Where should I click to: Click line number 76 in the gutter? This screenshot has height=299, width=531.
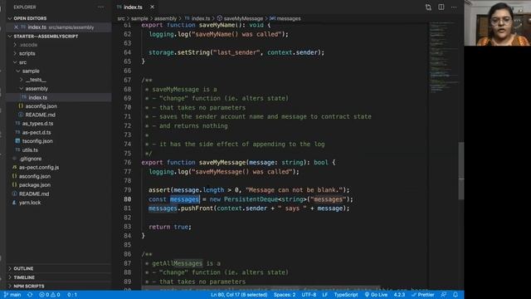127,163
